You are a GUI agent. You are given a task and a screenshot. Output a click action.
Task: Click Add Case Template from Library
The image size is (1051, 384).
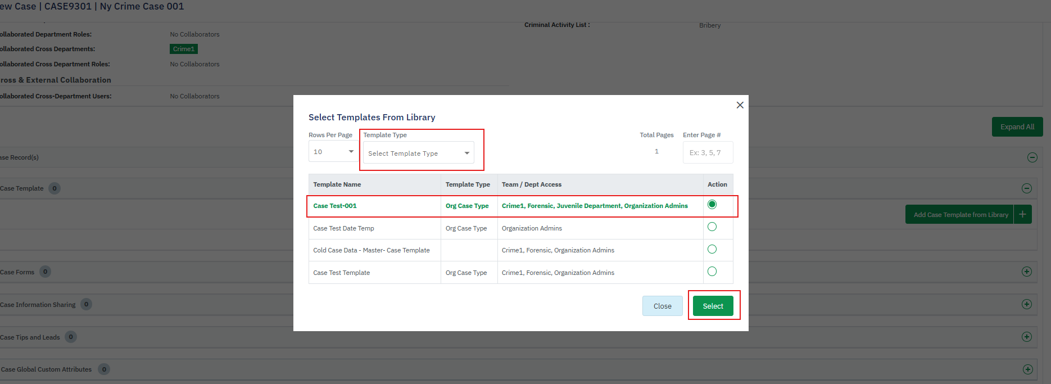[961, 215]
